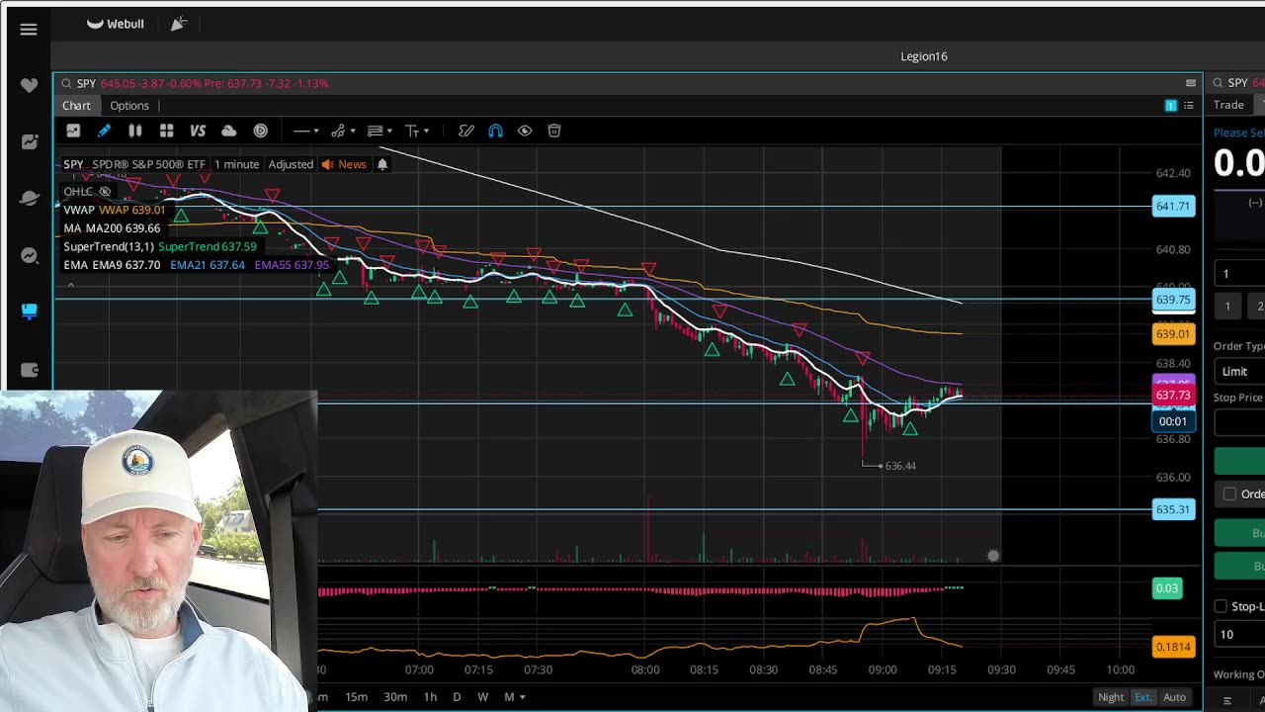Click the gray chart-settings dot near the volume area
This screenshot has width=1265, height=712.
coord(993,556)
